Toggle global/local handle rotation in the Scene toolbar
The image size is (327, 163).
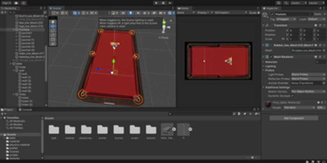tap(64, 13)
